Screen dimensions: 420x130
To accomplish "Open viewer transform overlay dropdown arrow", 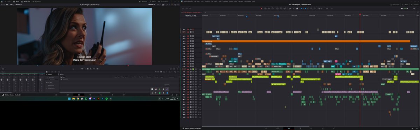I will pos(5,69).
